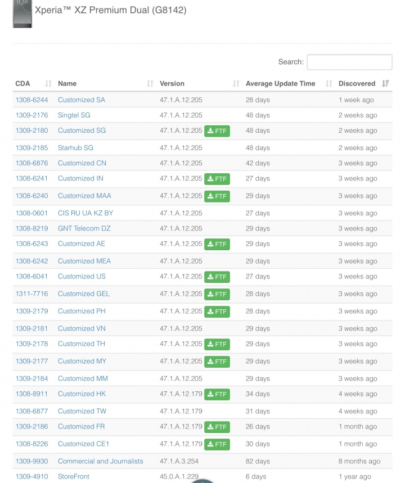Sort table by Name column
405x483 pixels.
[105, 83]
